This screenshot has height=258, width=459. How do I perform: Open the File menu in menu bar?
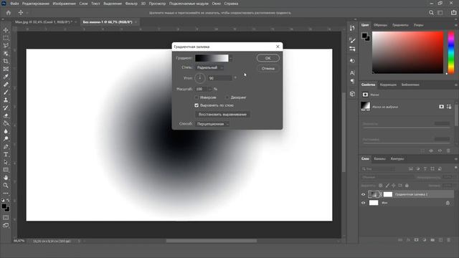click(x=14, y=4)
